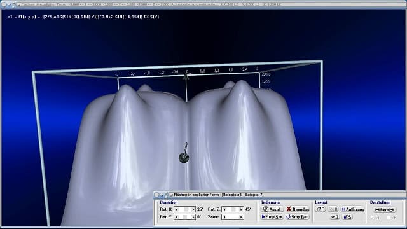Click the S layout button
The image size is (407, 229).
(x=348, y=217)
